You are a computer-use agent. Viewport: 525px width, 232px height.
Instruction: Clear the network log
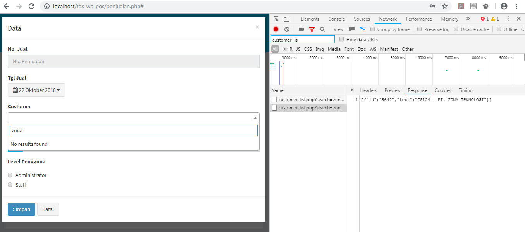click(287, 29)
